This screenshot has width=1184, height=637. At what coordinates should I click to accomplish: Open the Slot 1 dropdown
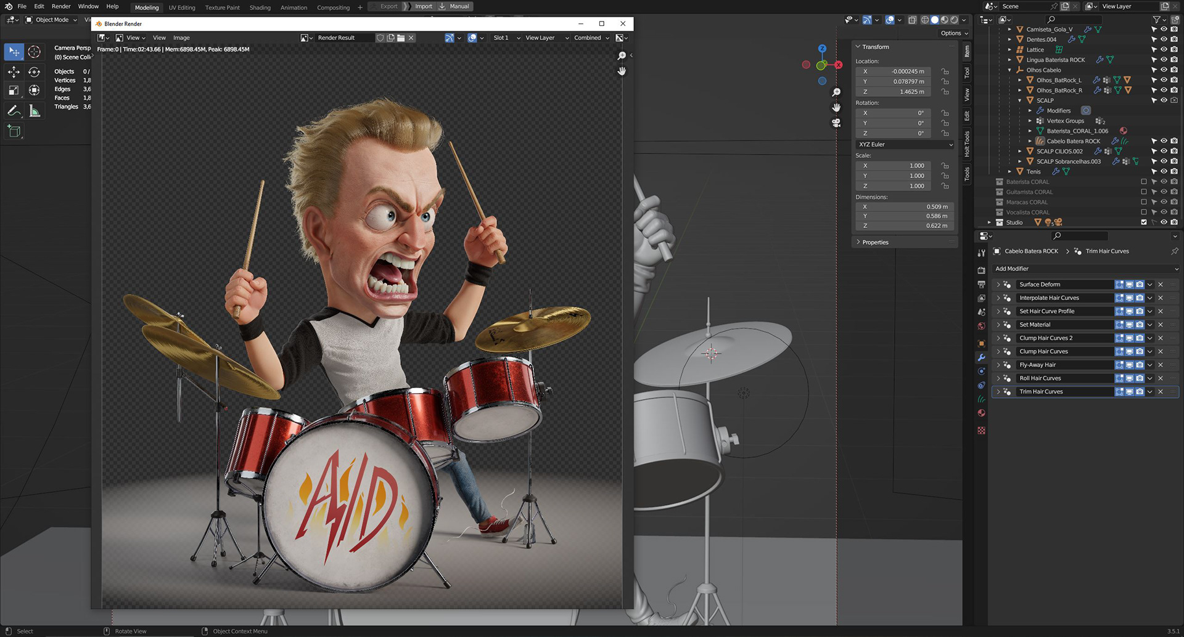[507, 38]
